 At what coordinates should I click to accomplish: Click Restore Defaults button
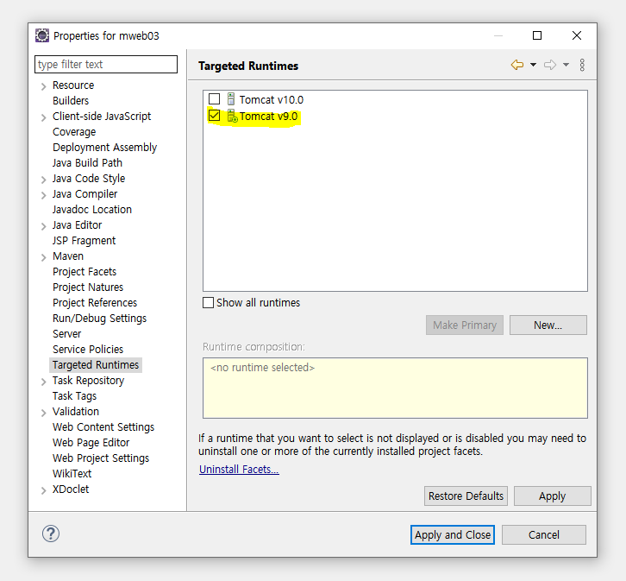pyautogui.click(x=466, y=496)
